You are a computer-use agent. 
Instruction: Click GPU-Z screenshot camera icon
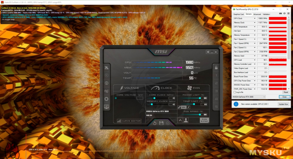[281, 14]
